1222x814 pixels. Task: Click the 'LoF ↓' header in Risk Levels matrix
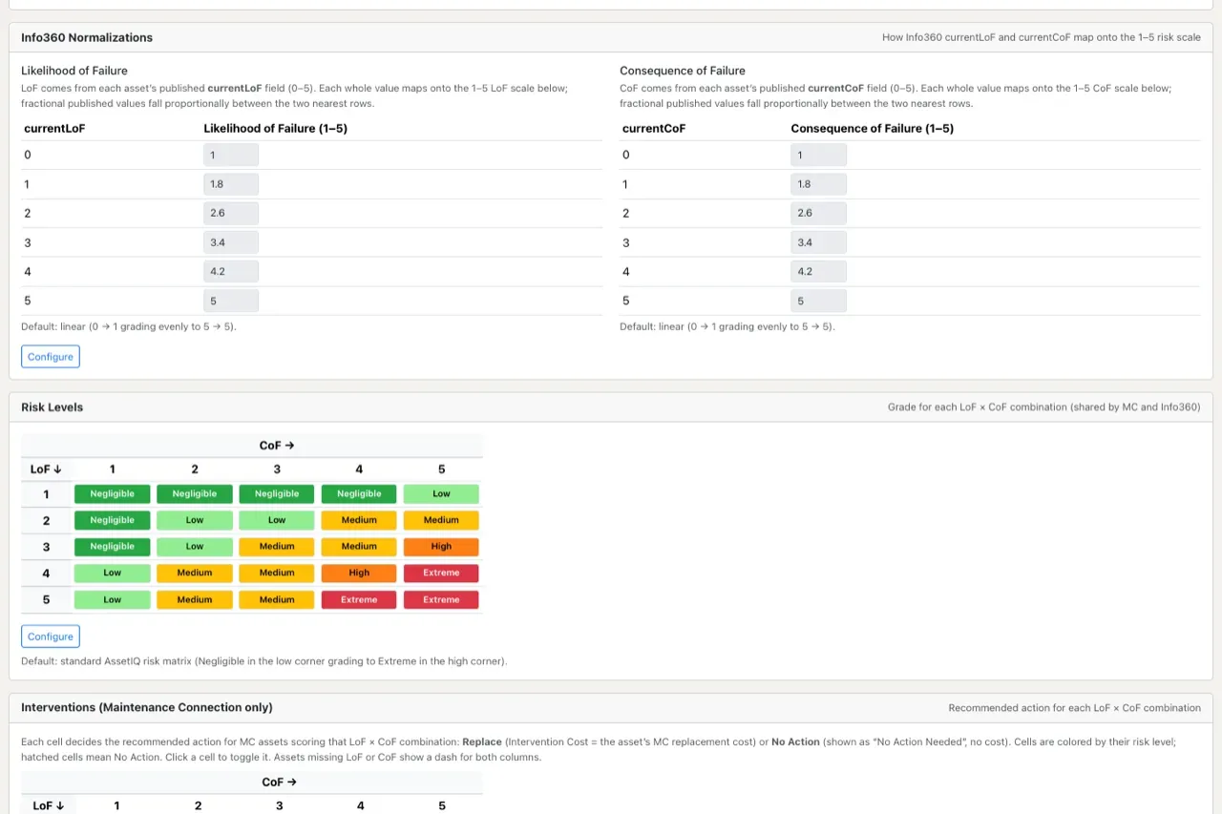pos(46,470)
